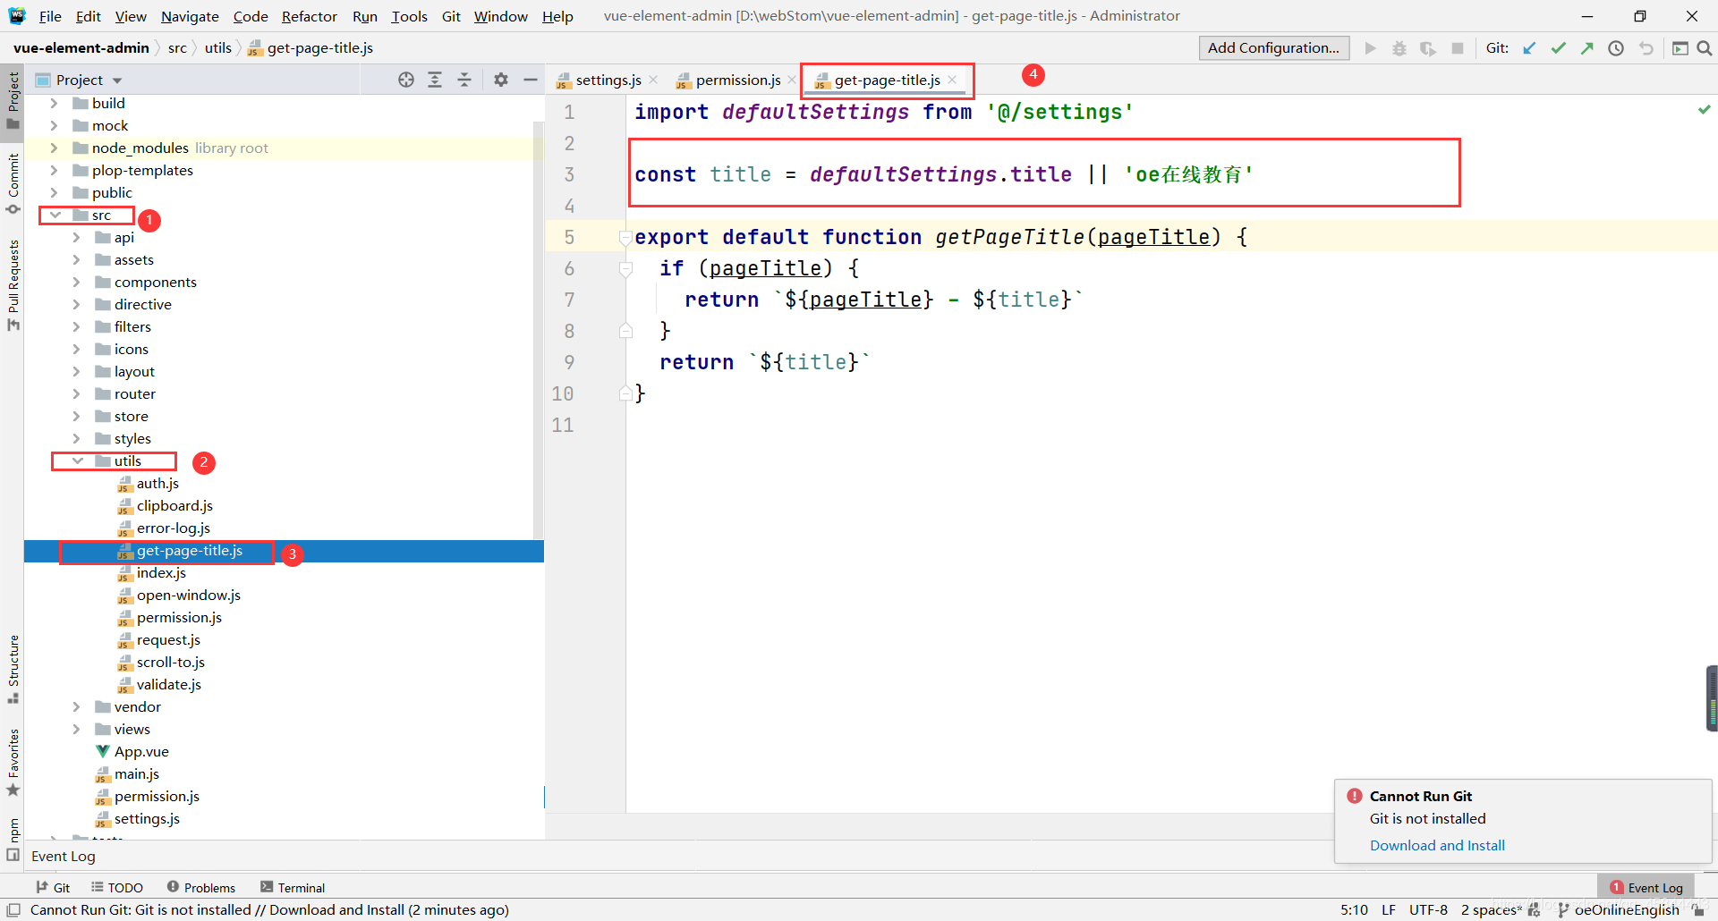Toggle the Structure tool window
The height and width of the screenshot is (921, 1718).
[13, 666]
